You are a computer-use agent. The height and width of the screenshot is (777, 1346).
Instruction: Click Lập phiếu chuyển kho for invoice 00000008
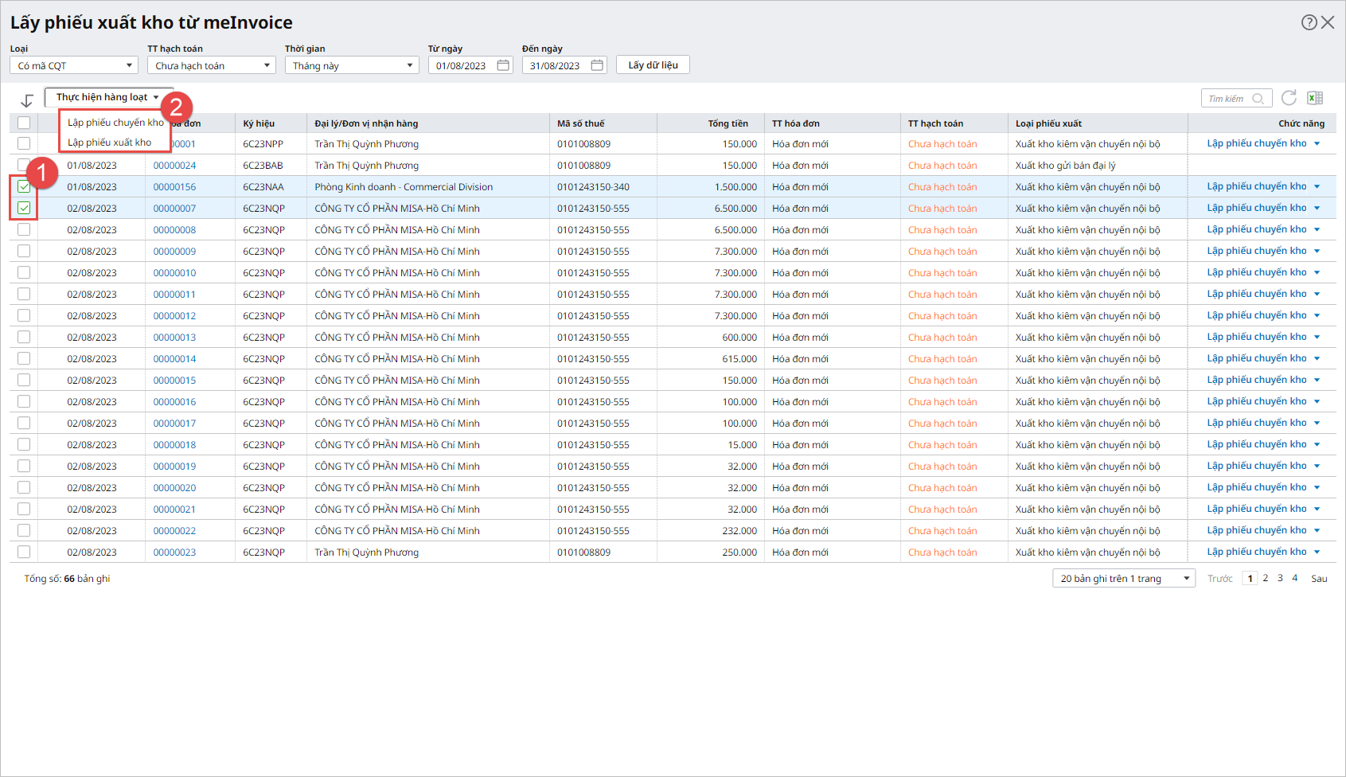coord(1256,229)
